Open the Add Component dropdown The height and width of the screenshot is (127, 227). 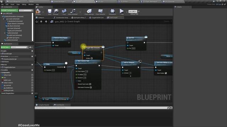[10, 10]
